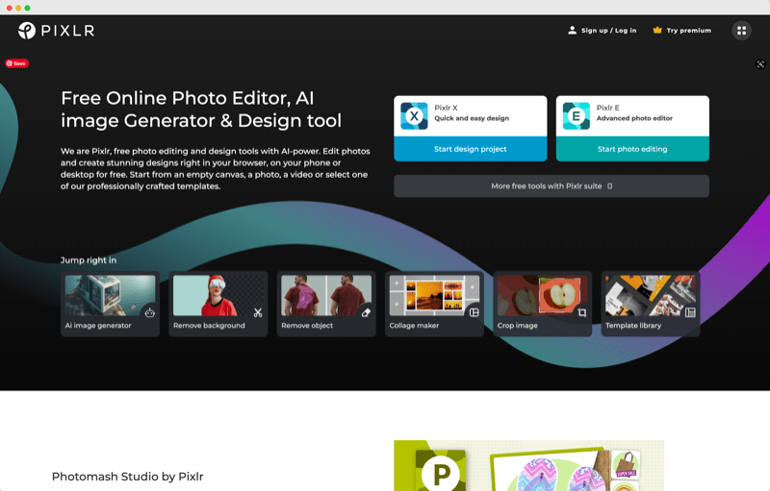Expand More free tools with Pixlr suite
This screenshot has height=491, width=770.
552,186
